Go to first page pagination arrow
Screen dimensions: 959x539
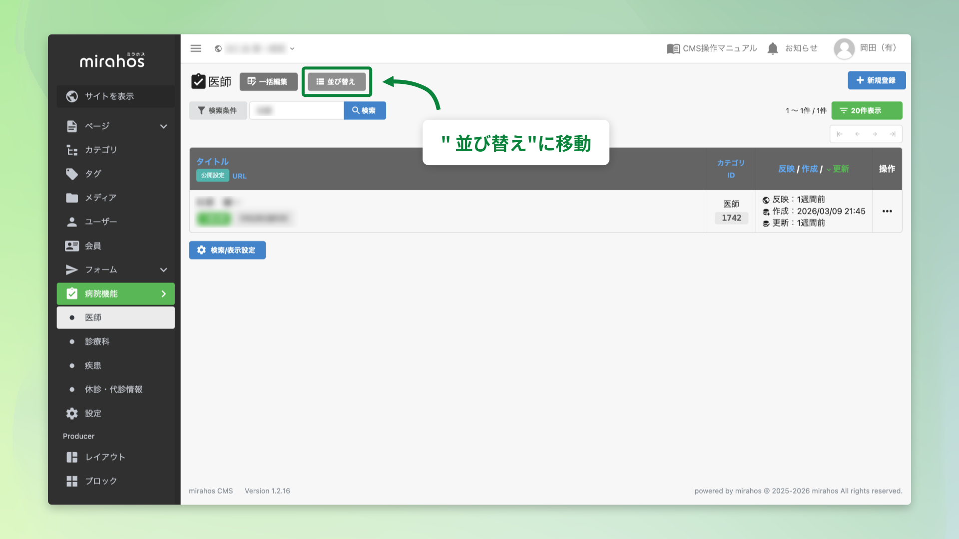coord(840,134)
